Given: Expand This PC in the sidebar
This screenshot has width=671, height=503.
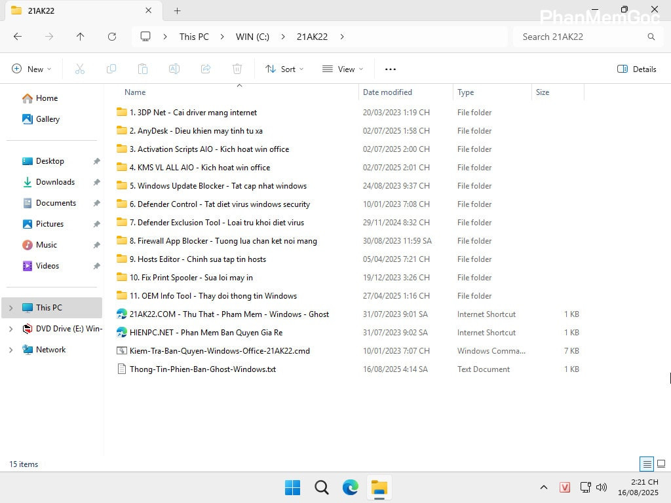Looking at the screenshot, I should 10,307.
